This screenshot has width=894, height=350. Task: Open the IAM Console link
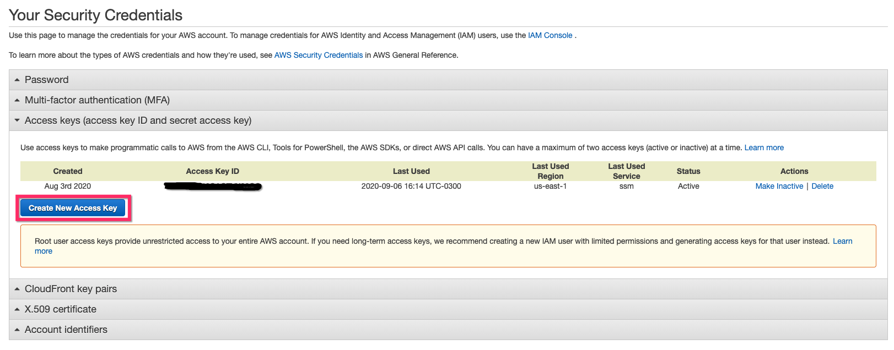[x=550, y=35]
